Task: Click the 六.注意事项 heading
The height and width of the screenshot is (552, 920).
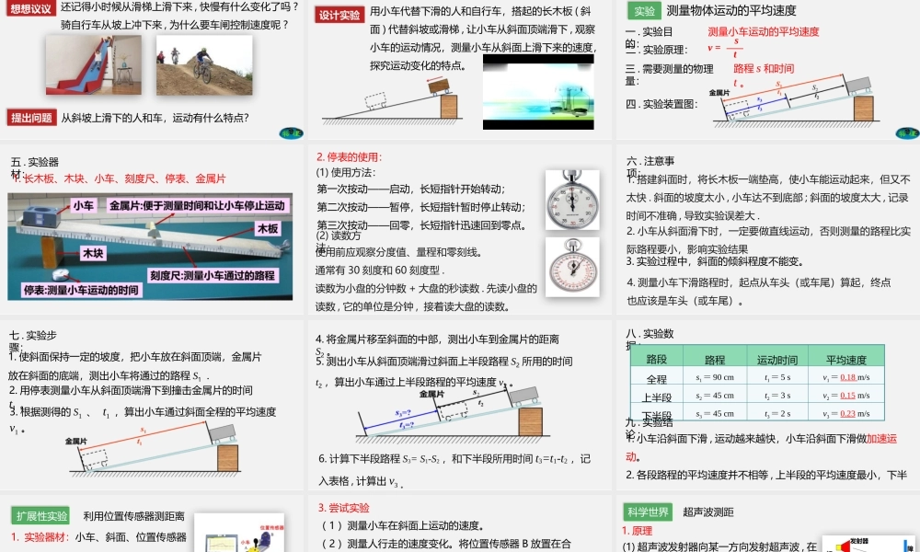Action: coord(650,166)
